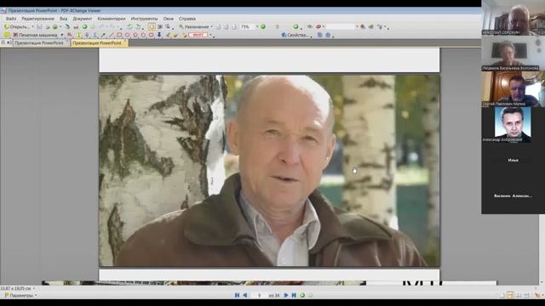The width and height of the screenshot is (545, 306).
Task: Open the Файл menu
Action: 11,19
